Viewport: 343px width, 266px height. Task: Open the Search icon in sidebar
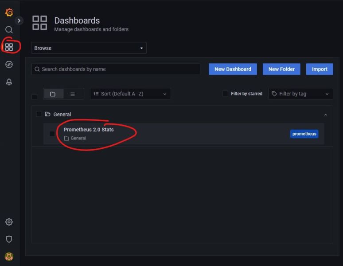tap(9, 30)
